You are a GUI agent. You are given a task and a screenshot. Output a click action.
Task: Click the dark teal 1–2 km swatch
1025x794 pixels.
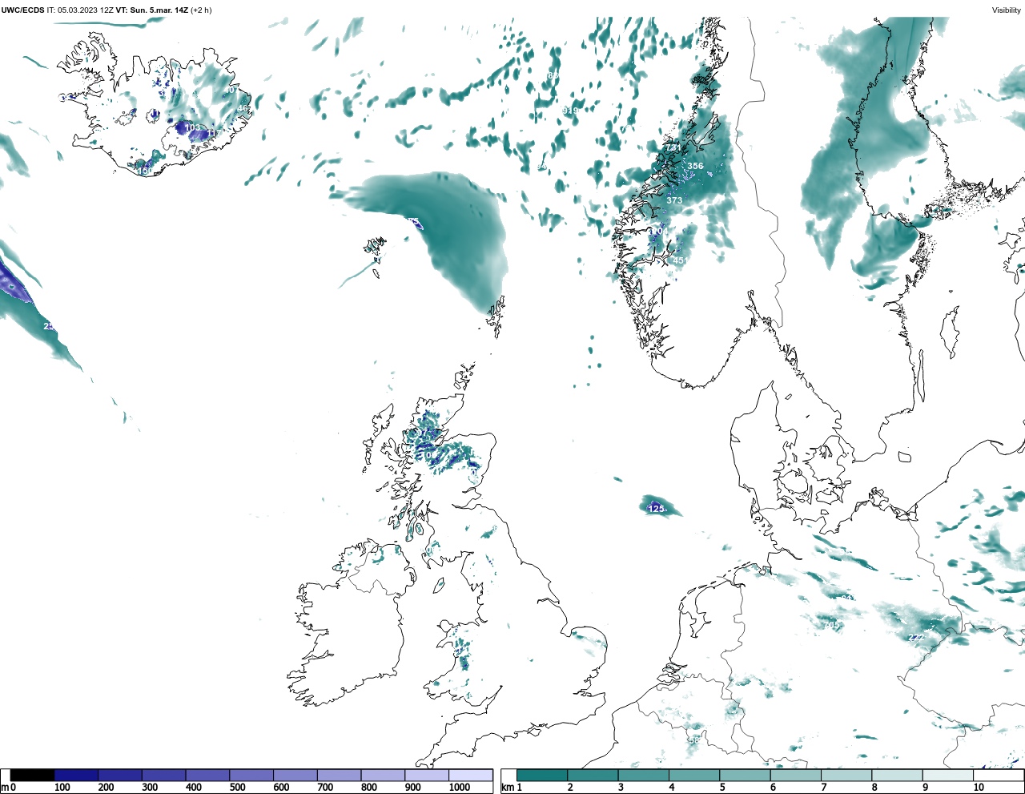click(542, 775)
